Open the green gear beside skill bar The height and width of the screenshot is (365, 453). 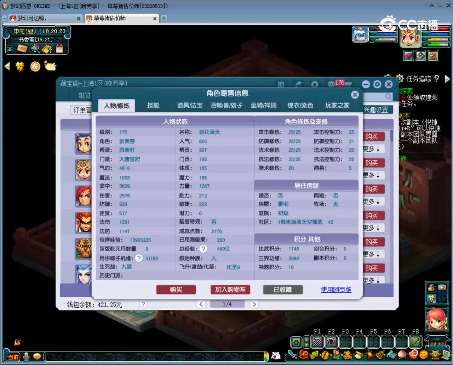tap(296, 342)
